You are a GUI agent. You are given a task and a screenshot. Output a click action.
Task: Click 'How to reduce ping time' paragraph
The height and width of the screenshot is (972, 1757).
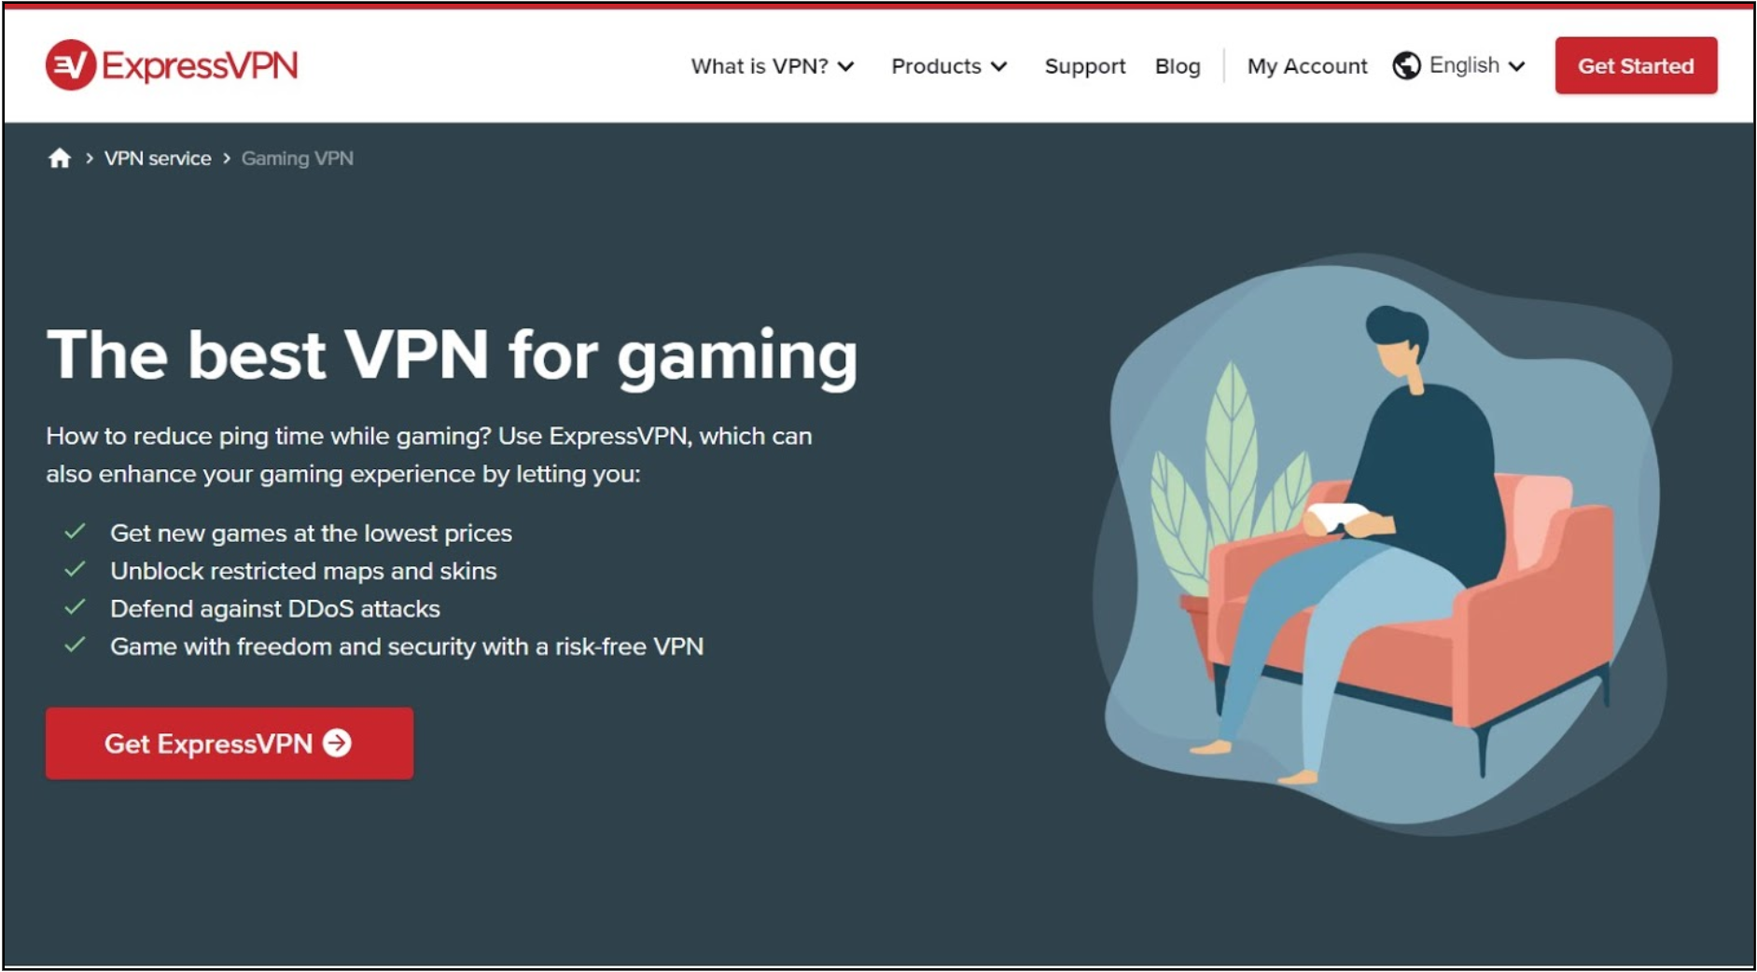(429, 455)
